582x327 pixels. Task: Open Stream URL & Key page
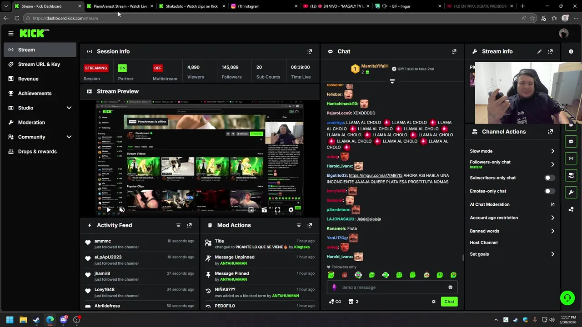tap(40, 64)
